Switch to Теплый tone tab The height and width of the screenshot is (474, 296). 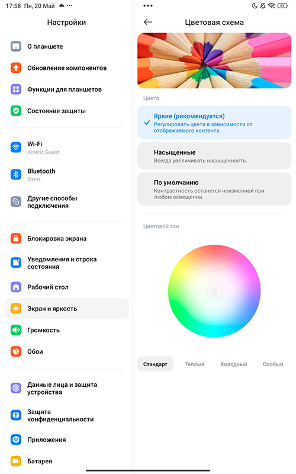(195, 364)
